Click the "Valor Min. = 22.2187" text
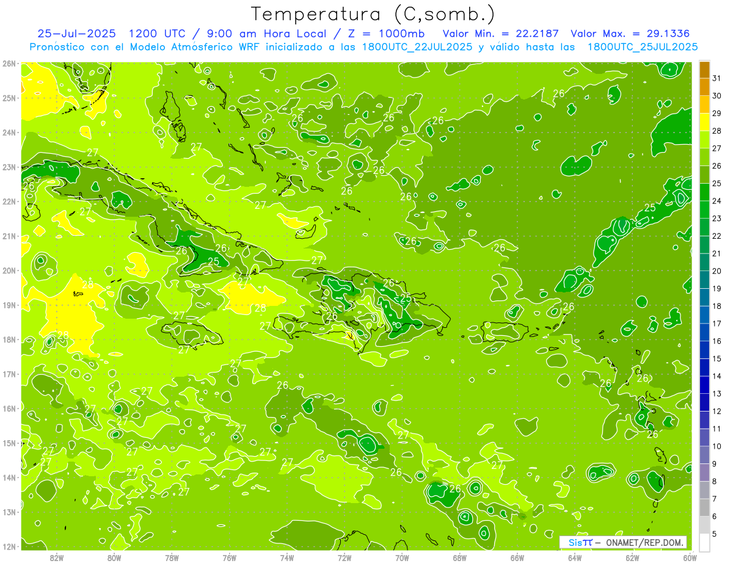Viewport: 733px width, 566px height. click(500, 34)
